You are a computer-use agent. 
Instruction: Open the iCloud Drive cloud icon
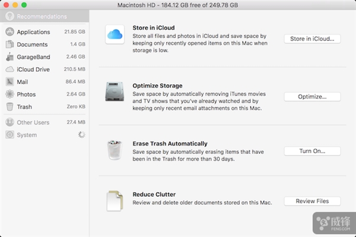[x=9, y=69]
